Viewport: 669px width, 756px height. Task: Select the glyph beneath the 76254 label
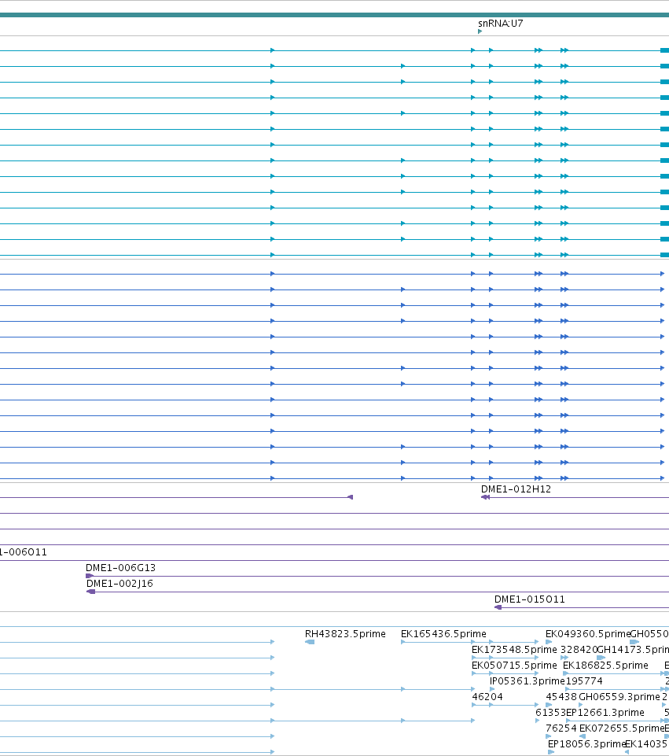[548, 736]
